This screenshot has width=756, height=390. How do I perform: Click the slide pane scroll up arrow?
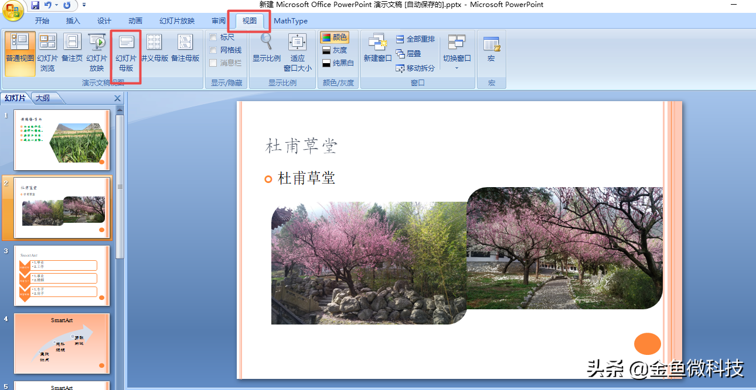[120, 109]
